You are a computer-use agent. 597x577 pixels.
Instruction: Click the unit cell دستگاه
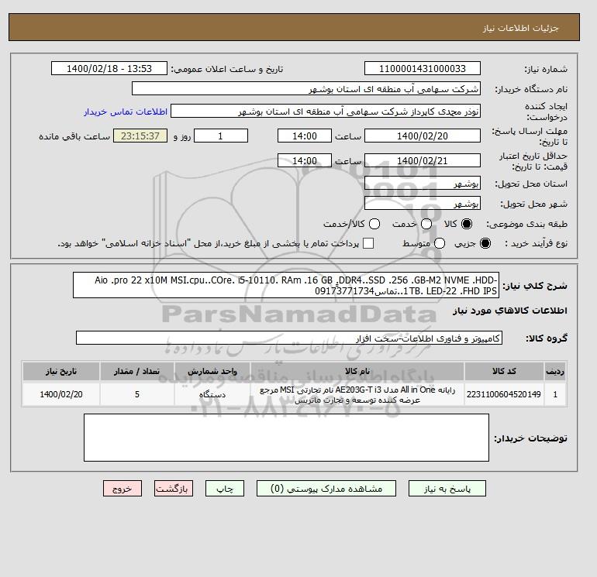(x=212, y=394)
